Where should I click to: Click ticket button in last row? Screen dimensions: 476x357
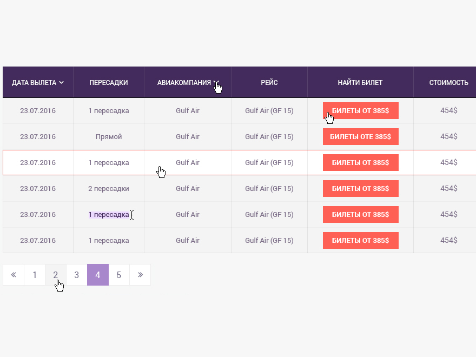(361, 240)
